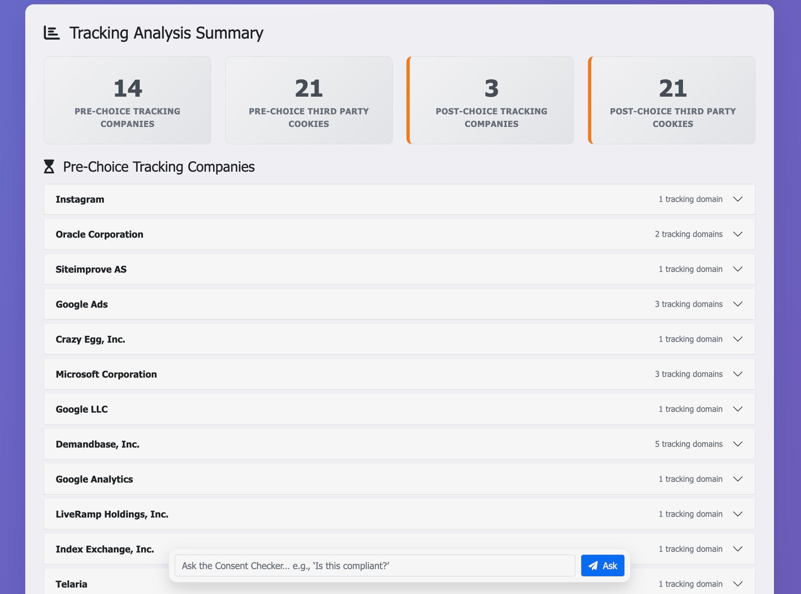Image resolution: width=801 pixels, height=594 pixels.
Task: Click the 14 Pre-Choice Tracking Companies card
Action: pos(127,100)
